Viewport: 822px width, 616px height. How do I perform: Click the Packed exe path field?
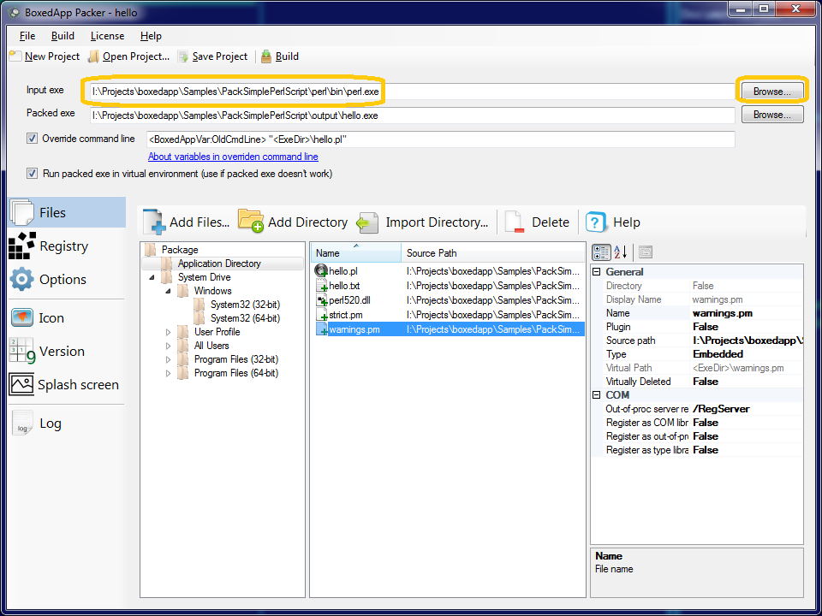pos(411,115)
